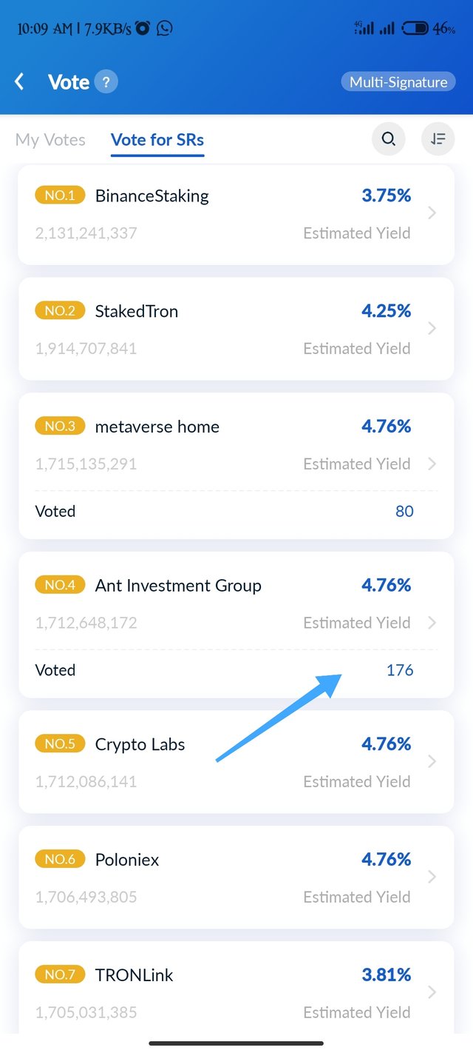The height and width of the screenshot is (1053, 473).
Task: Expand the StakedTron entry chevron
Action: (x=432, y=329)
